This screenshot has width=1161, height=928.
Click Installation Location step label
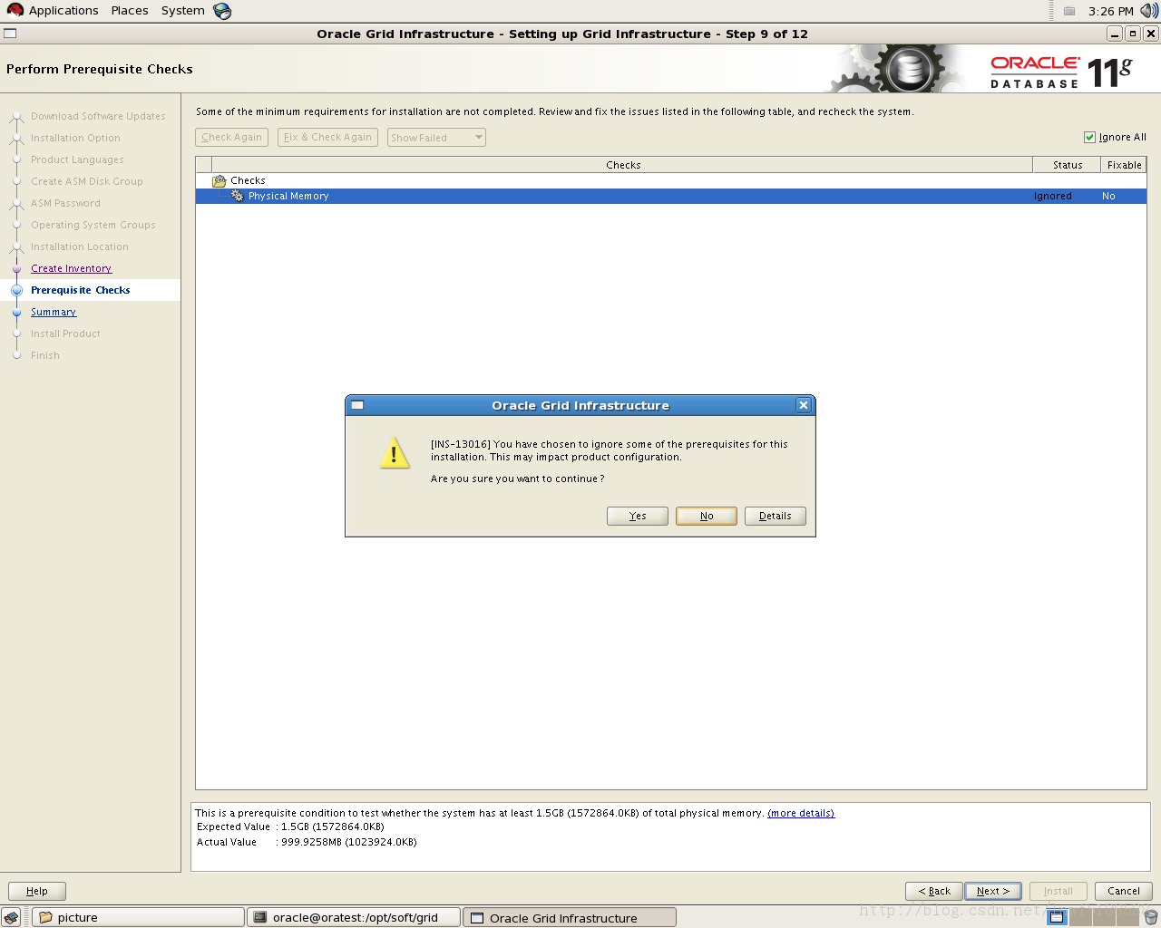click(x=80, y=246)
